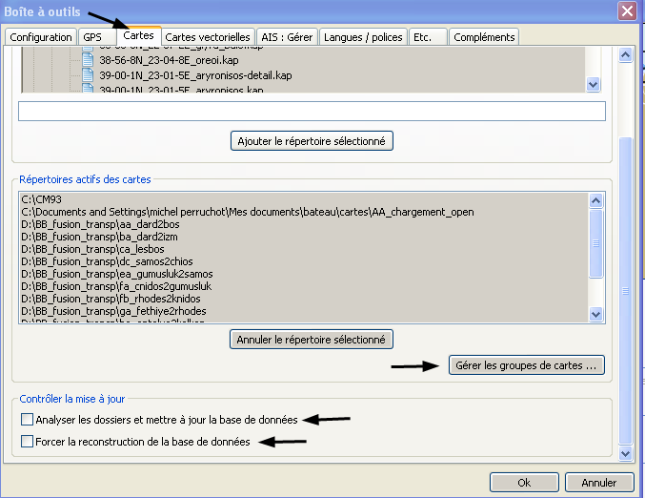
Task: Click in the directory path text field
Action: 312,112
